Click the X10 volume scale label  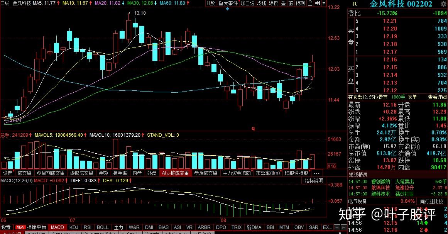point(331,166)
